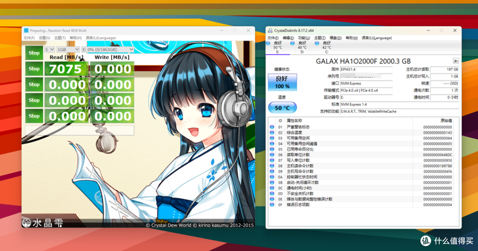
Task: Click Stop beside the 7075 read result
Action: 34,69
